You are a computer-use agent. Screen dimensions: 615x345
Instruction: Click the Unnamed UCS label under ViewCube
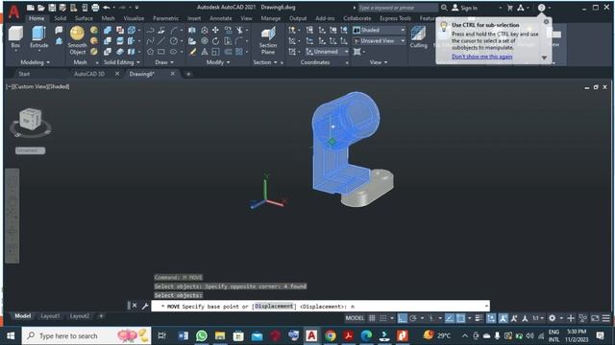(30, 150)
